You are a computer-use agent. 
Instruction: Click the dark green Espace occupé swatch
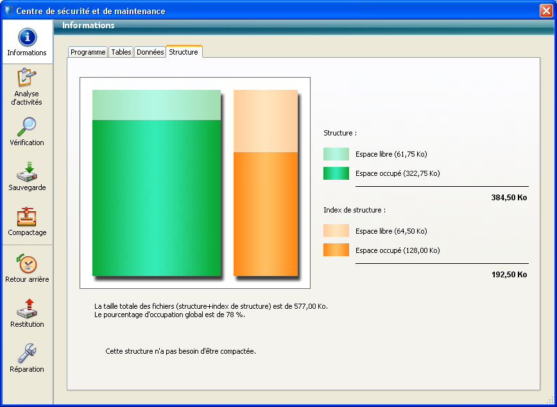336,173
